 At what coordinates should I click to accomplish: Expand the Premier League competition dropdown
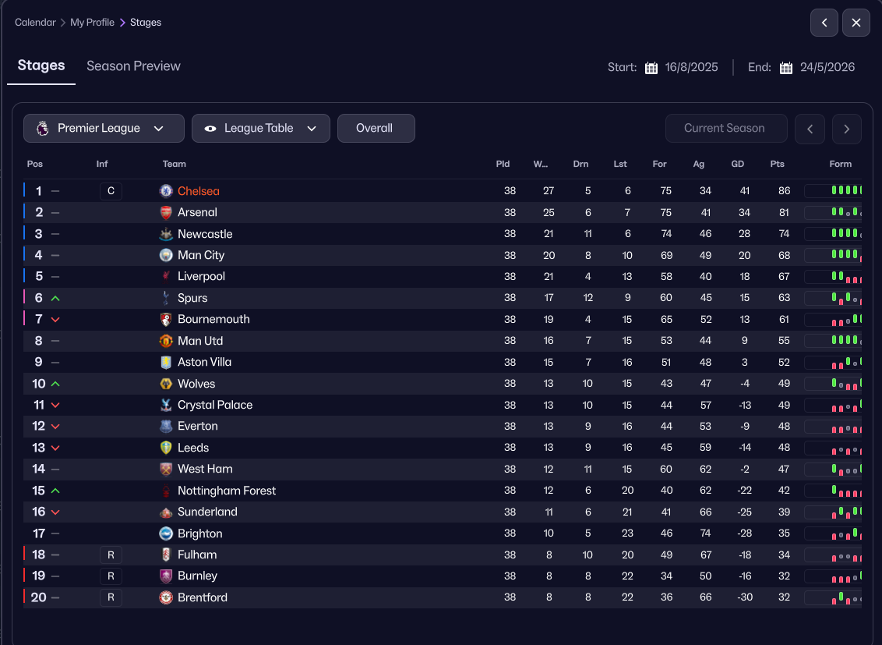tap(104, 129)
